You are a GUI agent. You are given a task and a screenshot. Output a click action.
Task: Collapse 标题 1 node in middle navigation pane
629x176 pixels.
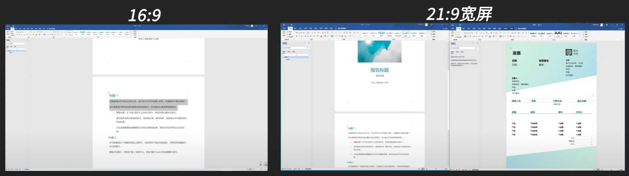point(283,57)
